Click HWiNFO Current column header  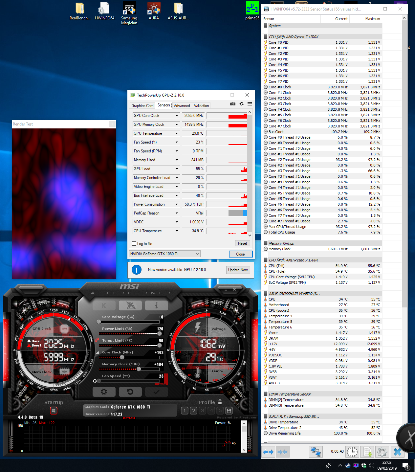(x=335, y=19)
